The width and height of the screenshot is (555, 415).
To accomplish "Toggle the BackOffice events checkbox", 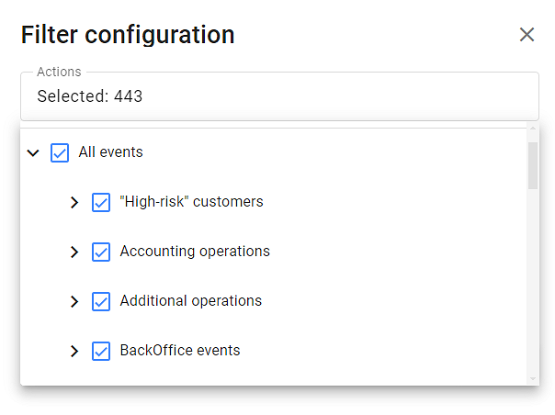I will 101,352.
